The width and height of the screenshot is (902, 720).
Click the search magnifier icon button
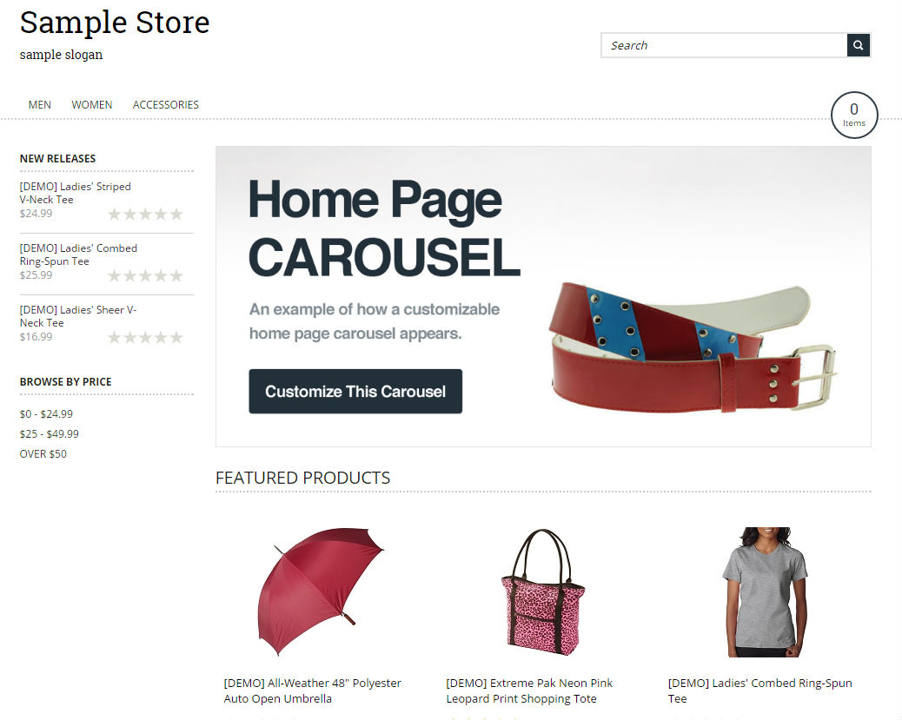[858, 45]
